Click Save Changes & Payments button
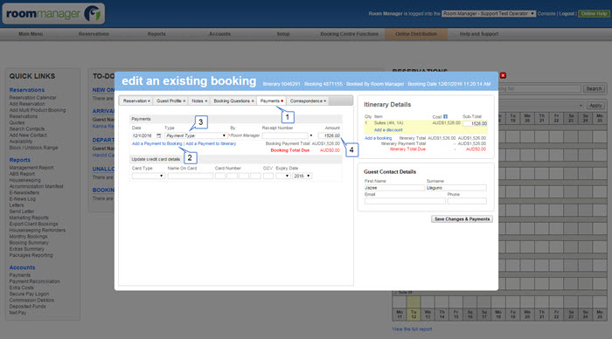 tap(462, 219)
